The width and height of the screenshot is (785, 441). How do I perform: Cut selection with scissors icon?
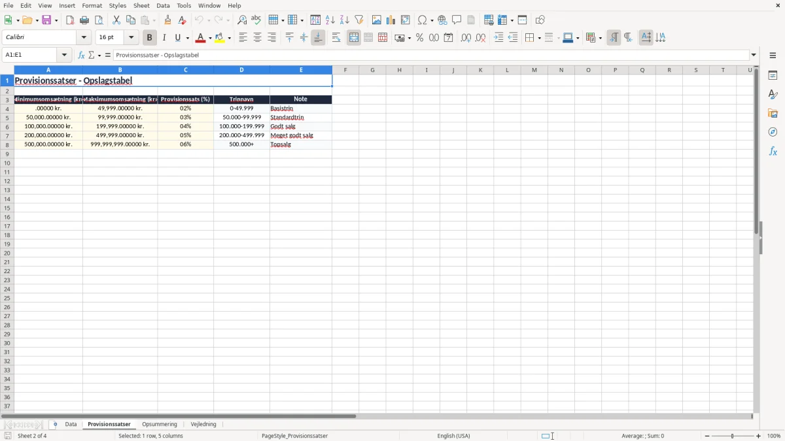(116, 20)
